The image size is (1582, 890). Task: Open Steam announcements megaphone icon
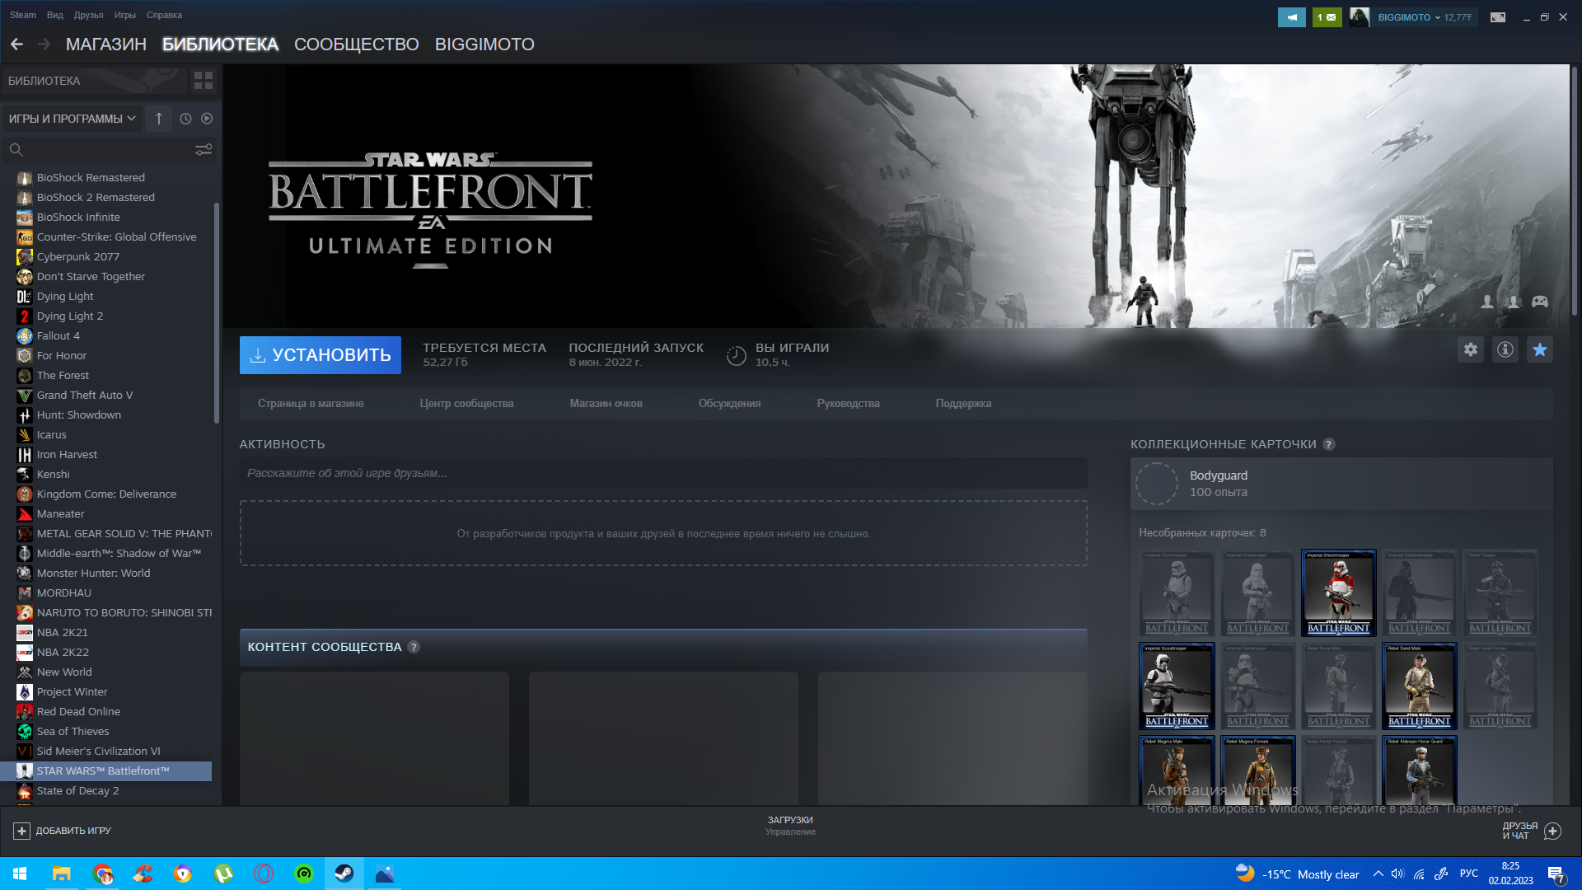(x=1292, y=17)
